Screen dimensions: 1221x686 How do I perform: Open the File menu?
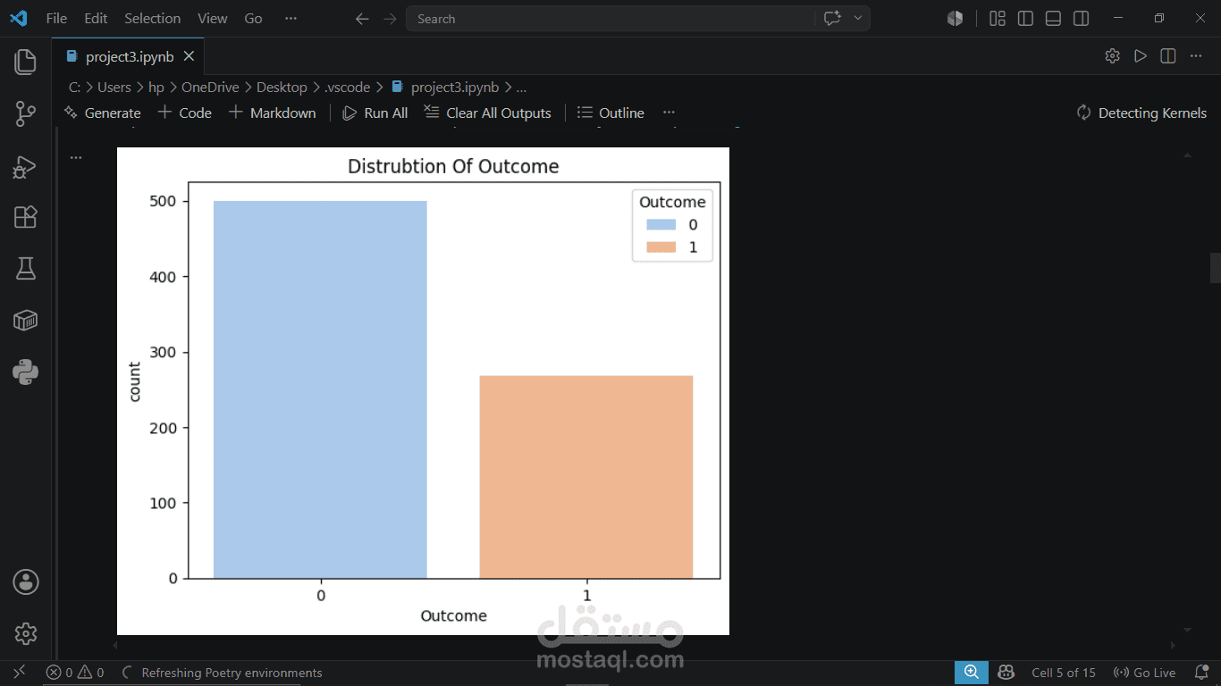56,18
